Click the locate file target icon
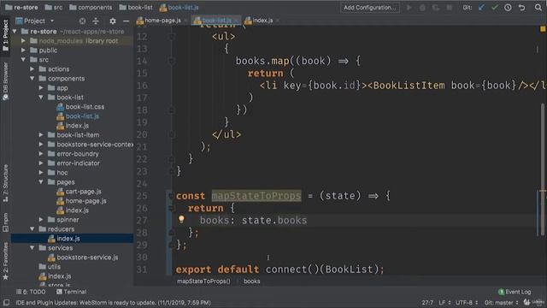This screenshot has height=308, width=547. tap(82, 21)
